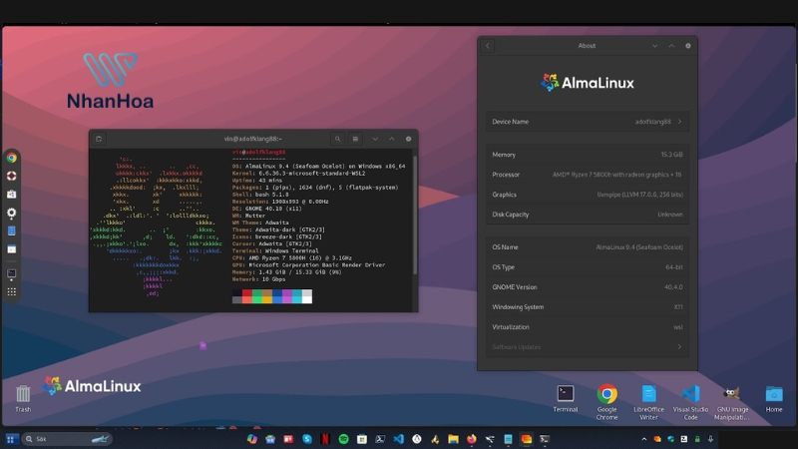798x449 pixels.
Task: Open Spotify from the Windows taskbar
Action: coord(343,439)
